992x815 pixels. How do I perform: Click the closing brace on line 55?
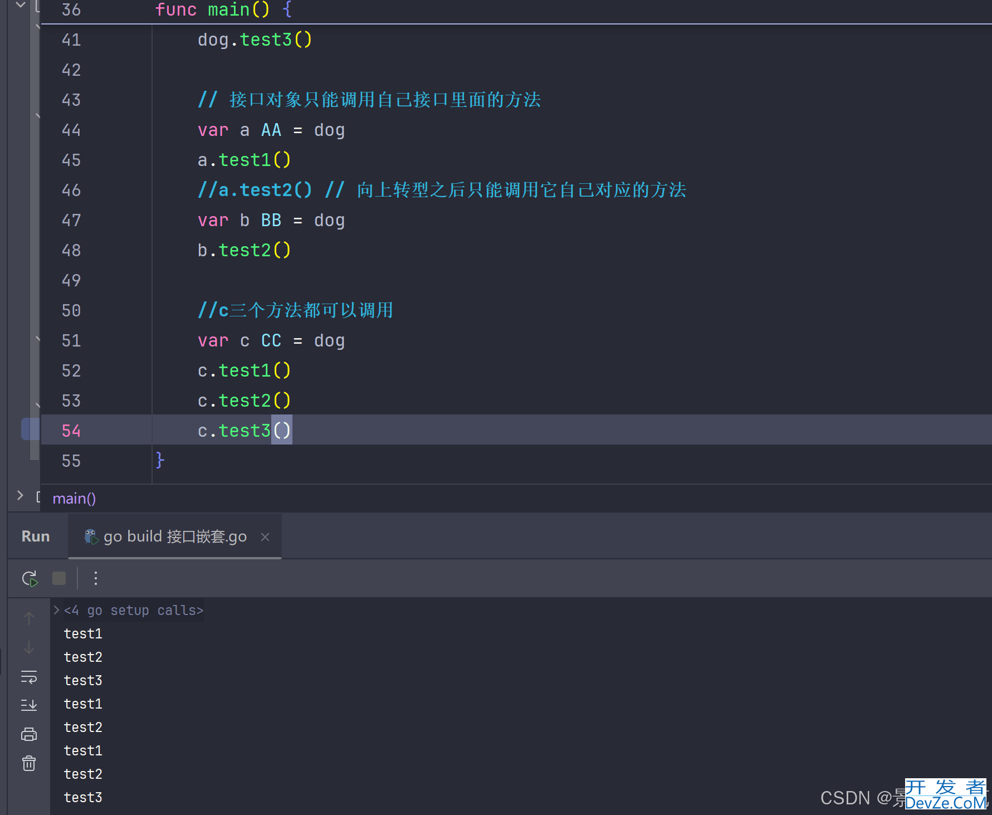(160, 461)
